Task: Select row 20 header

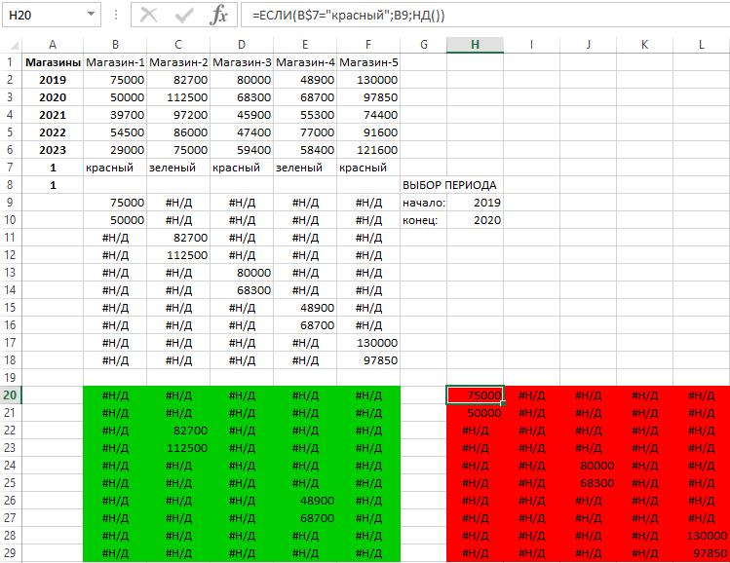Action: pyautogui.click(x=11, y=394)
